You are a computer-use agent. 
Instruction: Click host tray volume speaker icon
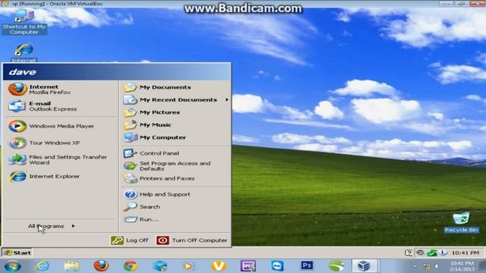(437, 266)
